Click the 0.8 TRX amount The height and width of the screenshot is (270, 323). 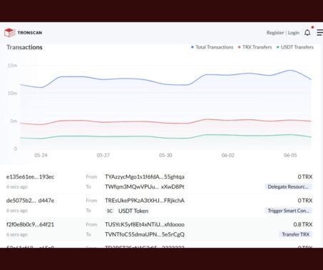[x=302, y=224]
